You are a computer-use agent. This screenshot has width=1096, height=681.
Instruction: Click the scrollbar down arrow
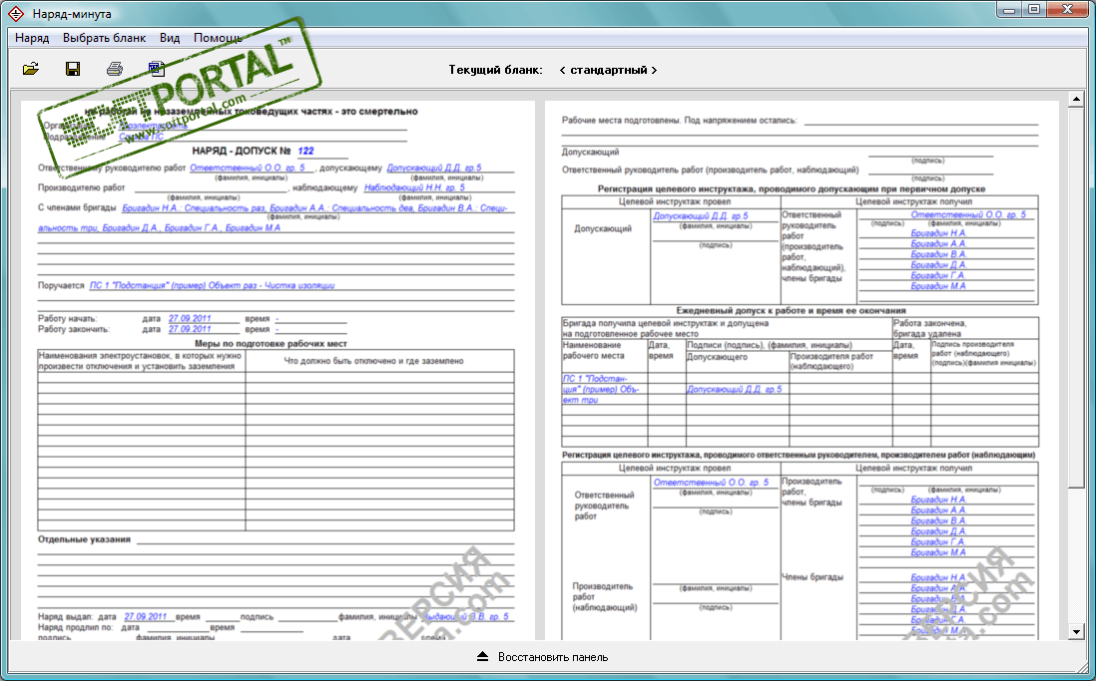pyautogui.click(x=1076, y=632)
